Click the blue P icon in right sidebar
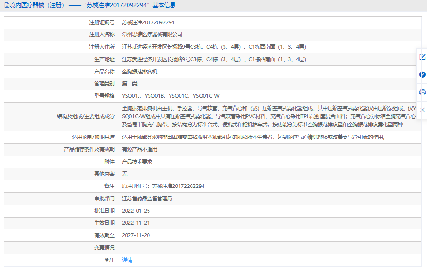This screenshot has width=427, height=270. [422, 74]
